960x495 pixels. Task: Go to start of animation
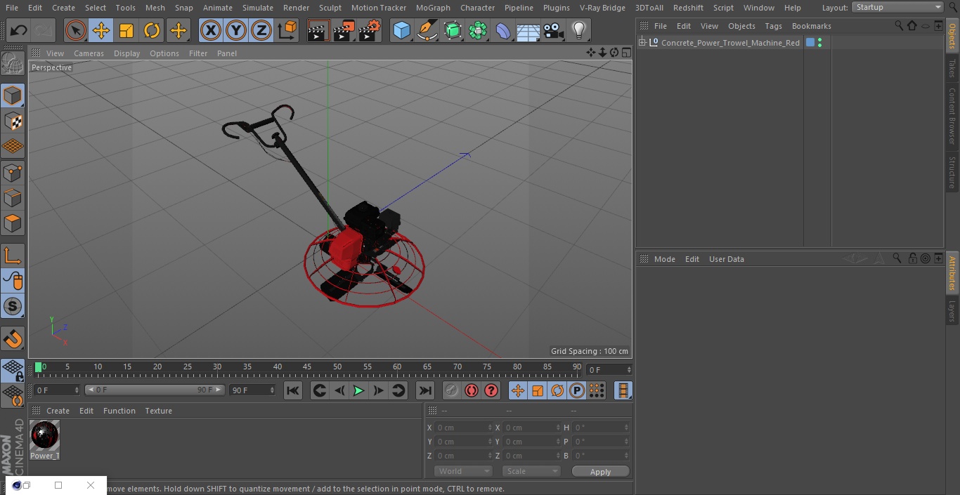click(x=293, y=390)
